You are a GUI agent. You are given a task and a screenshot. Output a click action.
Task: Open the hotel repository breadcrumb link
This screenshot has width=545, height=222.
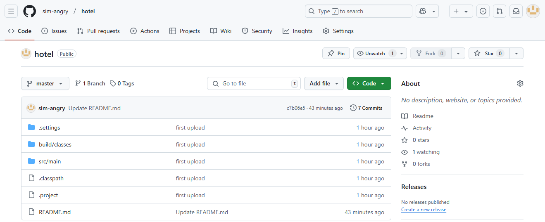click(88, 11)
